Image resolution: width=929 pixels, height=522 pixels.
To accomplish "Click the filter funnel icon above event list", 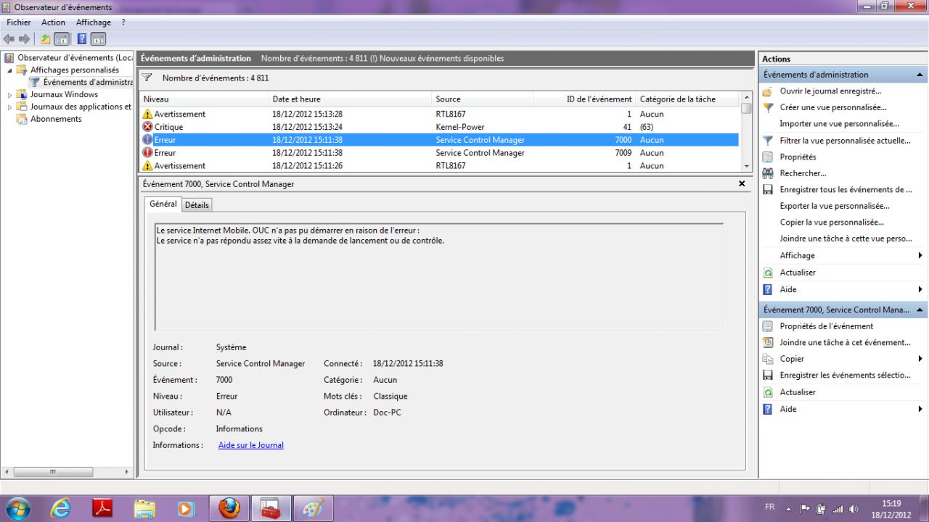I will pos(147,78).
